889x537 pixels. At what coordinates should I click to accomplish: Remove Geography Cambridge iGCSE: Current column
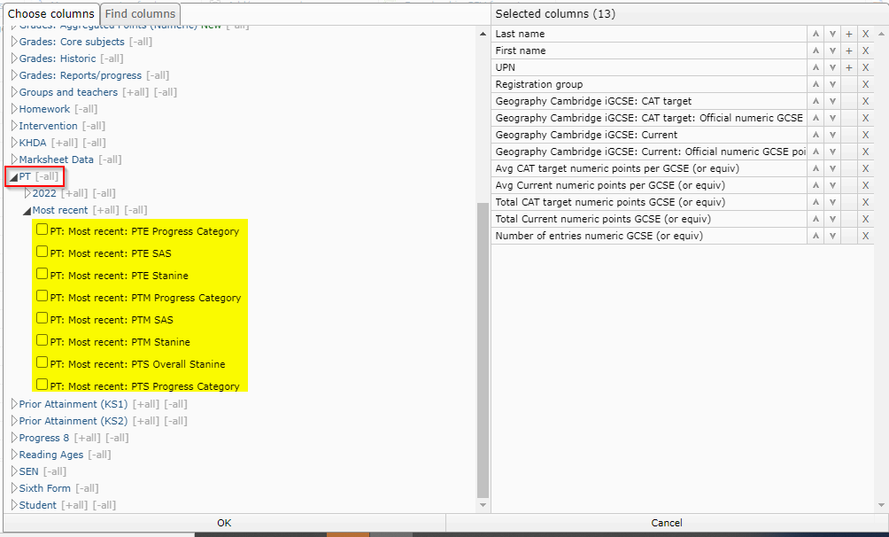click(865, 135)
